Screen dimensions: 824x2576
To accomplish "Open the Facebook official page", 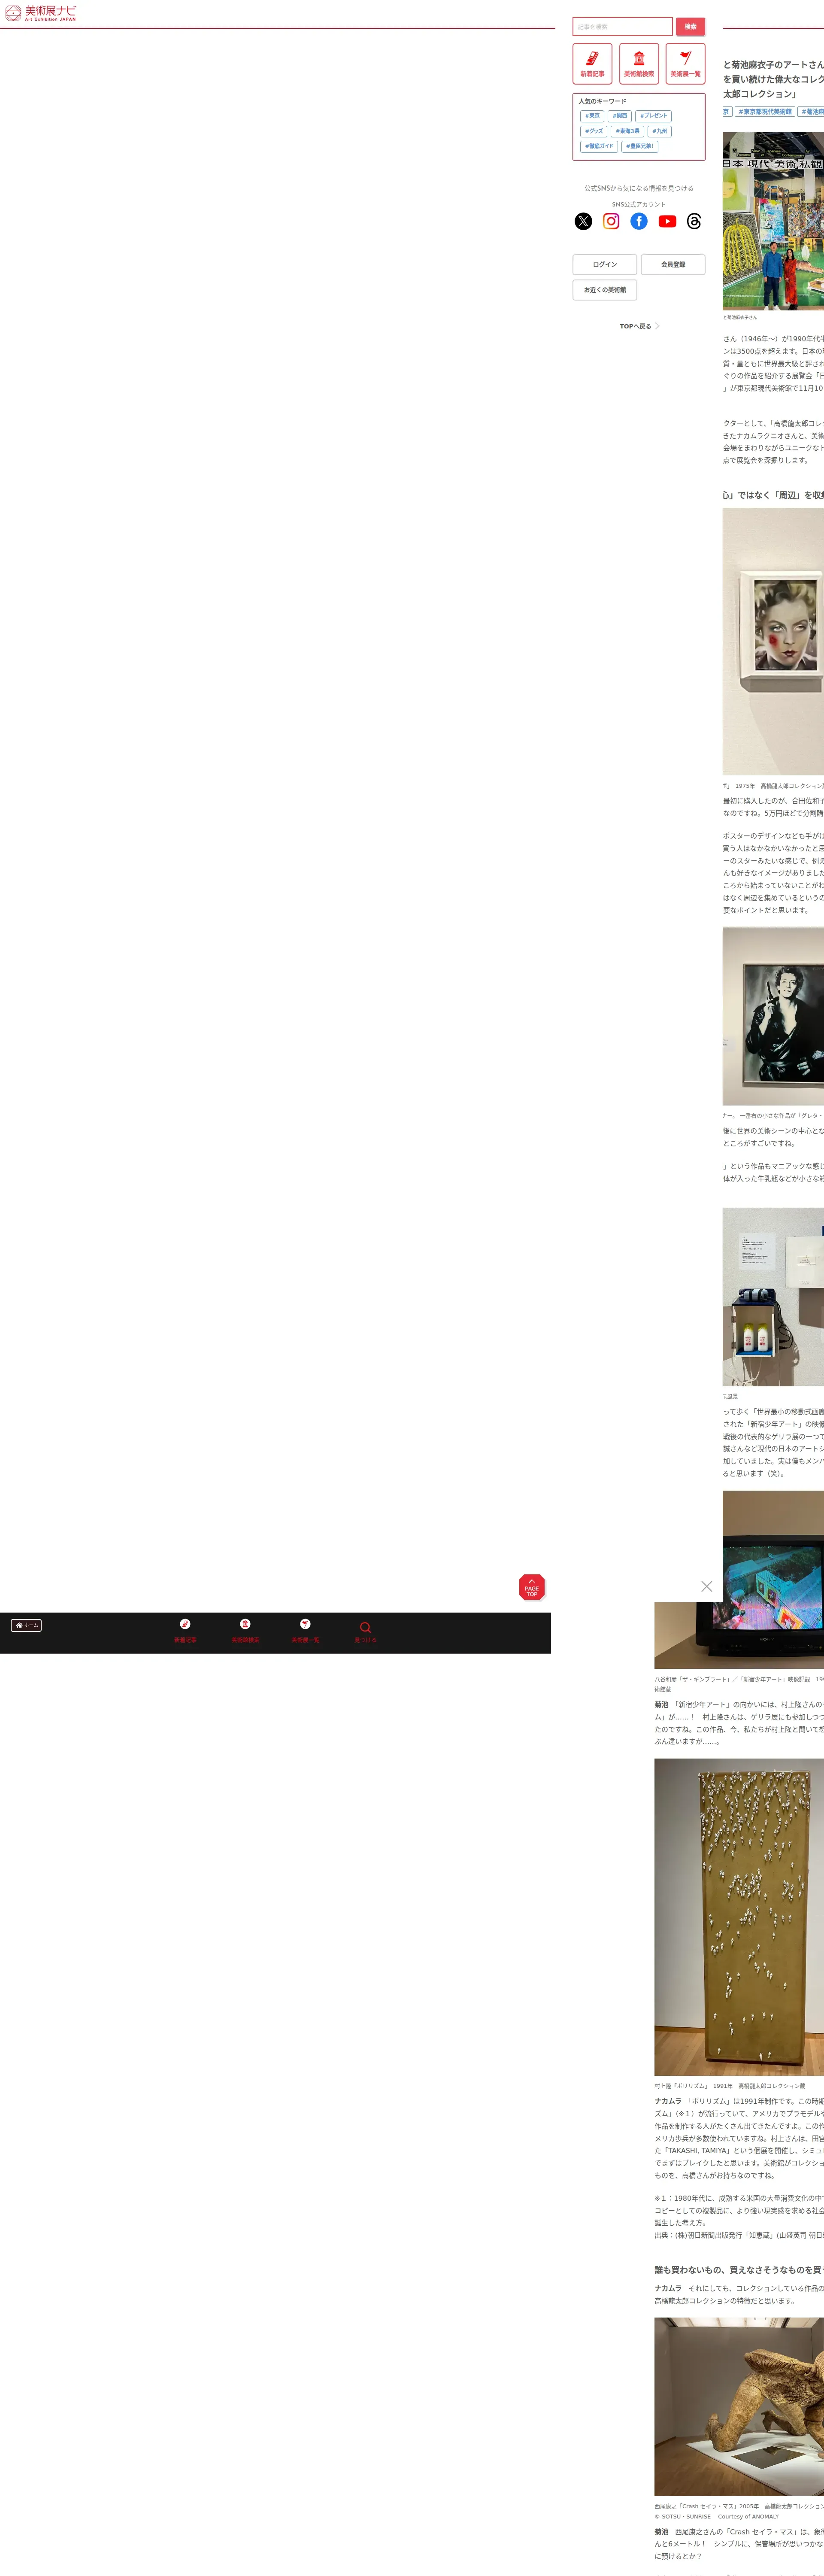I will point(639,221).
